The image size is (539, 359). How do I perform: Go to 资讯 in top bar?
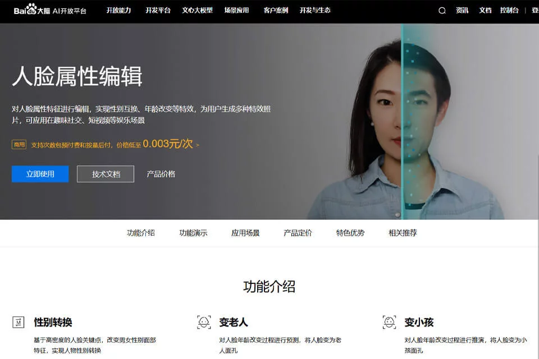[x=462, y=10]
